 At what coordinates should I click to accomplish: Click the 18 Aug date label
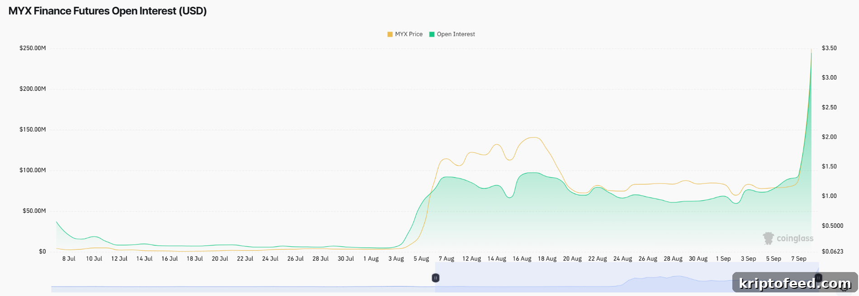point(547,259)
